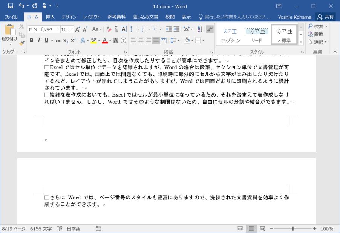The image size is (340, 233).
Task: Click 6156 文字 word count
Action: click(41, 228)
